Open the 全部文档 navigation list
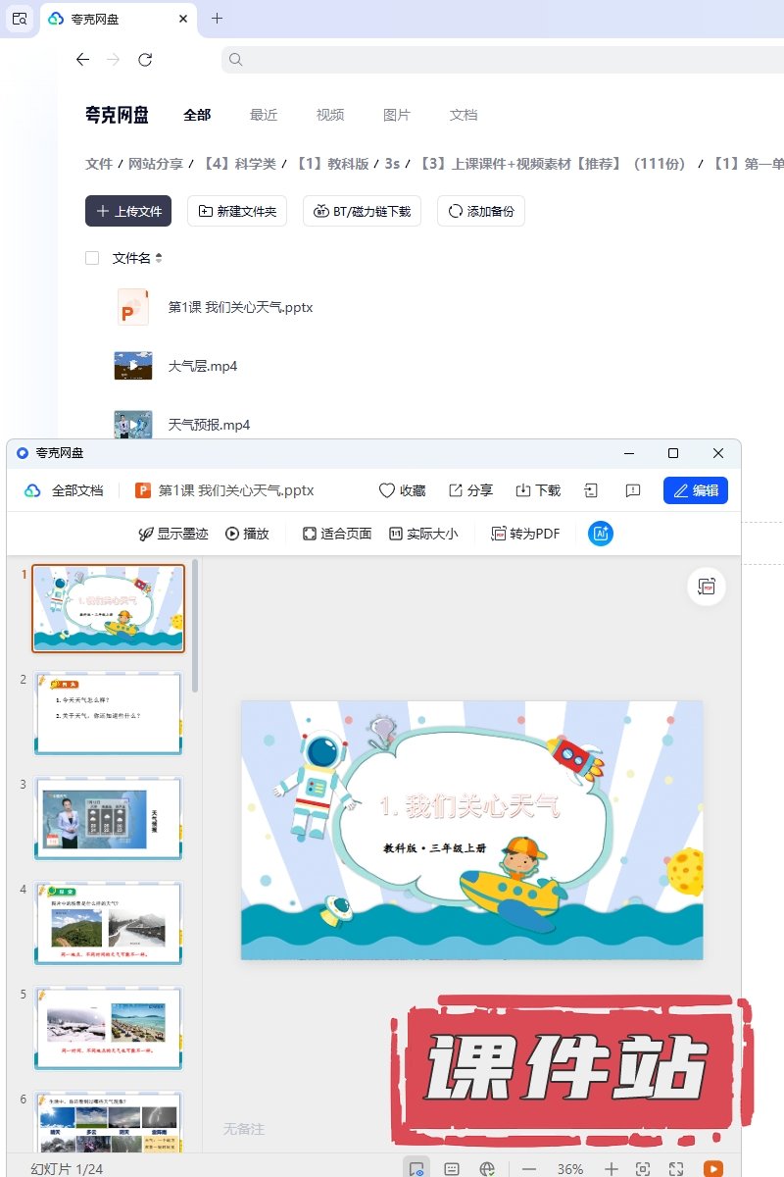This screenshot has width=784, height=1177. point(65,490)
